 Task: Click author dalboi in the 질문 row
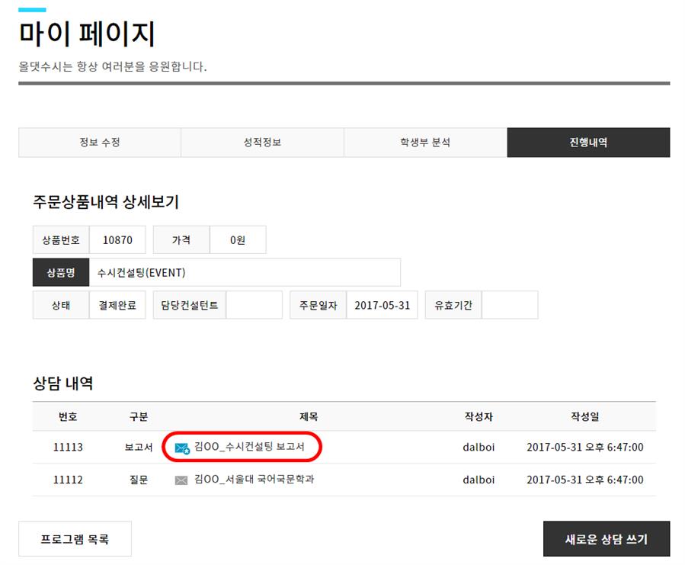tap(479, 480)
